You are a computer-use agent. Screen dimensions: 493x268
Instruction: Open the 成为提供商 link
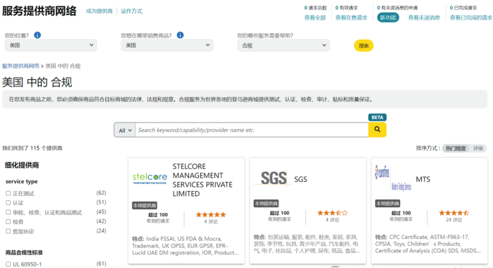click(x=99, y=11)
